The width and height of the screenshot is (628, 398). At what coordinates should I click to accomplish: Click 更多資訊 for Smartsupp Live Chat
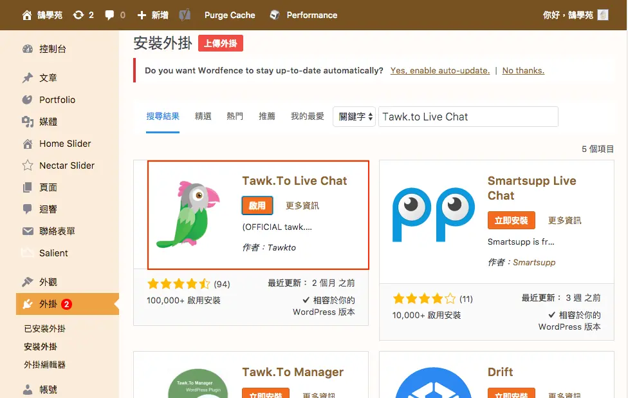(564, 220)
